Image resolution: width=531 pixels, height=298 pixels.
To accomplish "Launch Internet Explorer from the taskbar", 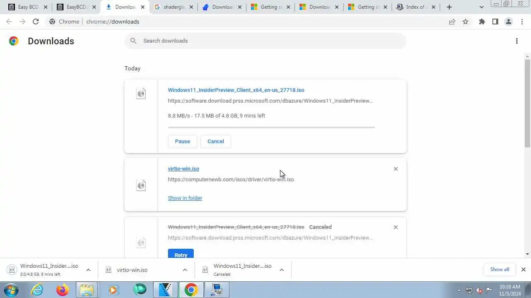I will tap(37, 290).
